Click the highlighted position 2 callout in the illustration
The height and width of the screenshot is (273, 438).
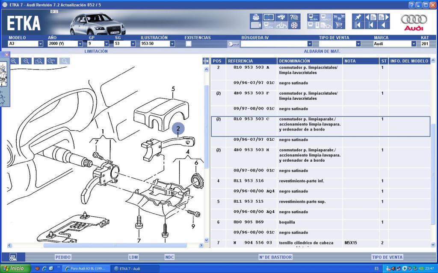pos(178,129)
